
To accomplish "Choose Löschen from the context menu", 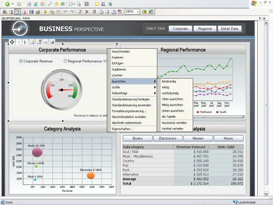I will 134,75.
